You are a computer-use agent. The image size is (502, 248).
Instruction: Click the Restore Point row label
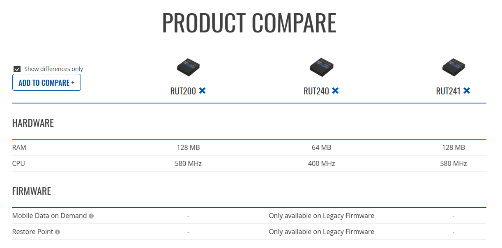33,232
